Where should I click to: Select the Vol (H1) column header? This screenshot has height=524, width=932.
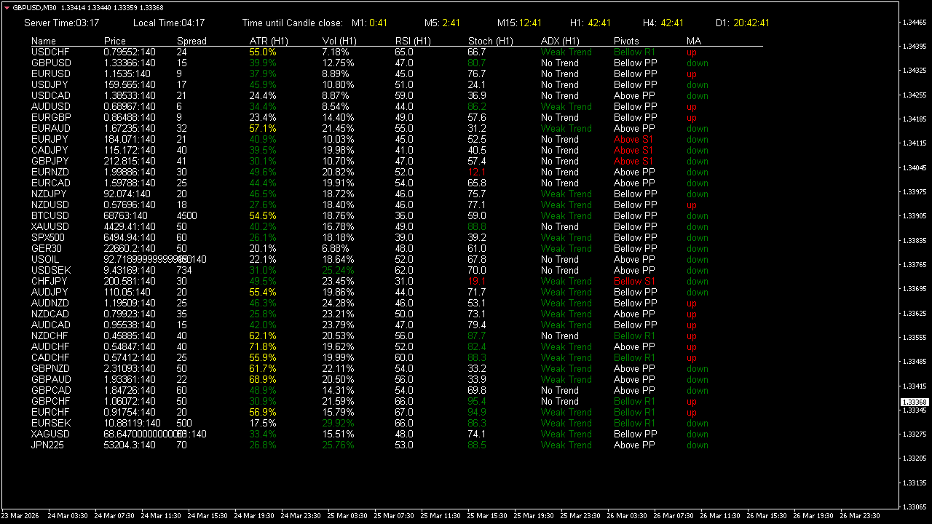click(339, 41)
